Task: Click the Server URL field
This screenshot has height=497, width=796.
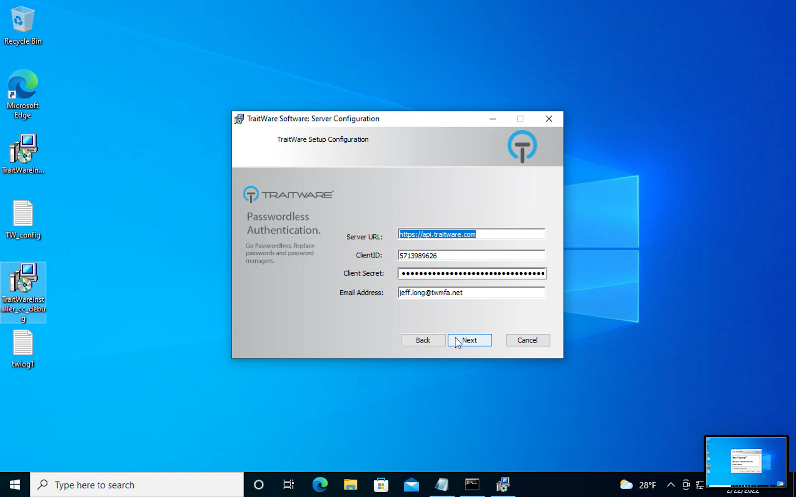Action: click(x=471, y=234)
